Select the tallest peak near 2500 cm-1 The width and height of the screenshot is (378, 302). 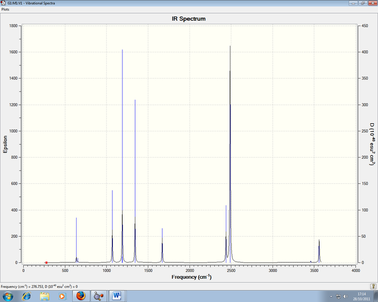click(230, 154)
